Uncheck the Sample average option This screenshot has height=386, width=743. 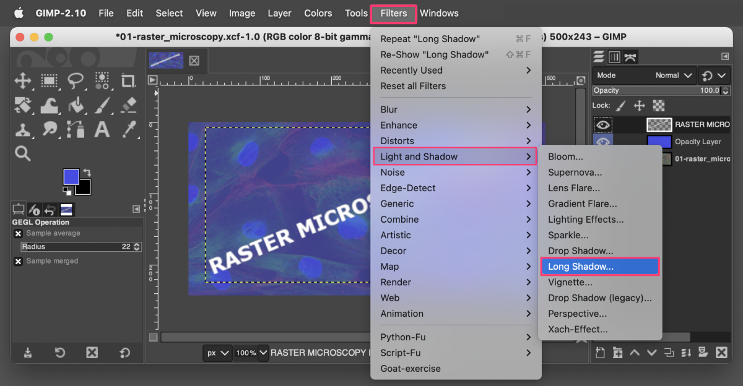[x=17, y=233]
